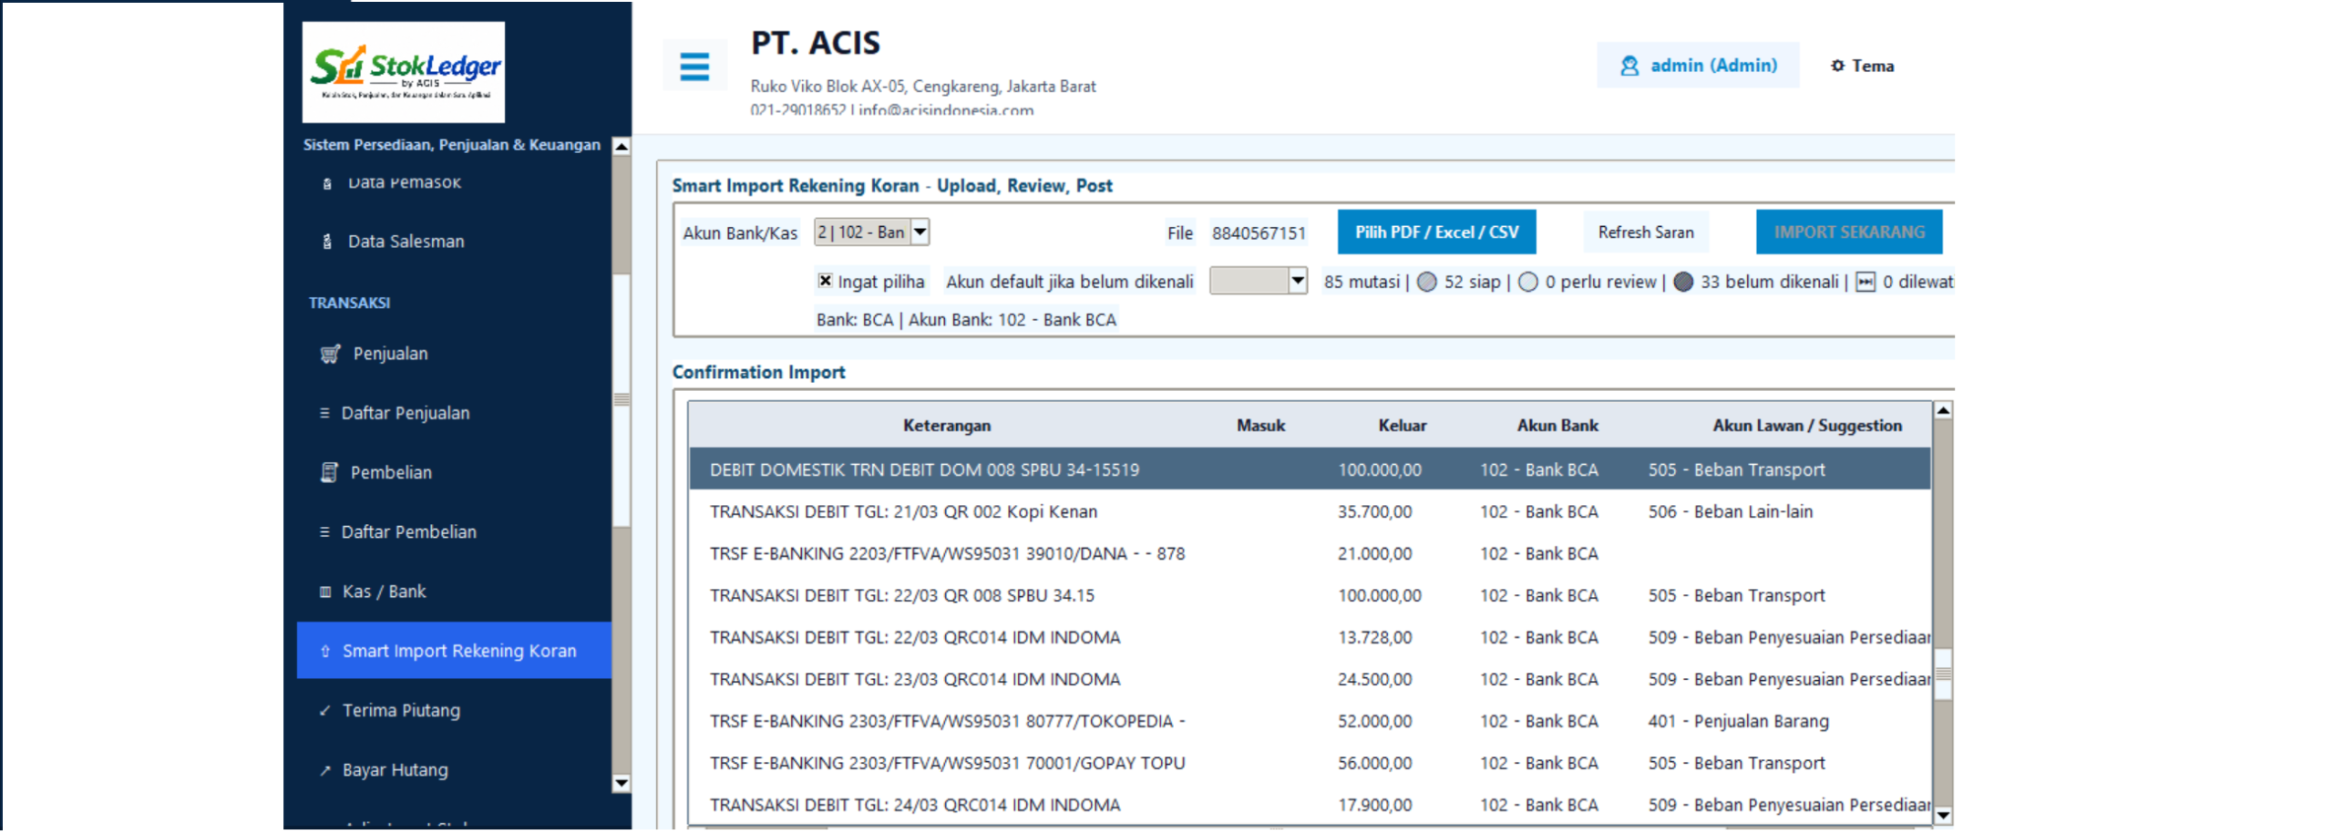Open the hamburger menu icon
This screenshot has width=2333, height=834.
(694, 66)
